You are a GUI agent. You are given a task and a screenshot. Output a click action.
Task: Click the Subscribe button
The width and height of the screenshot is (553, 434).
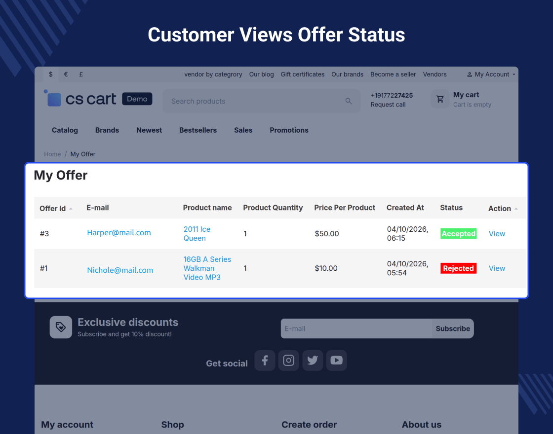pyautogui.click(x=453, y=328)
